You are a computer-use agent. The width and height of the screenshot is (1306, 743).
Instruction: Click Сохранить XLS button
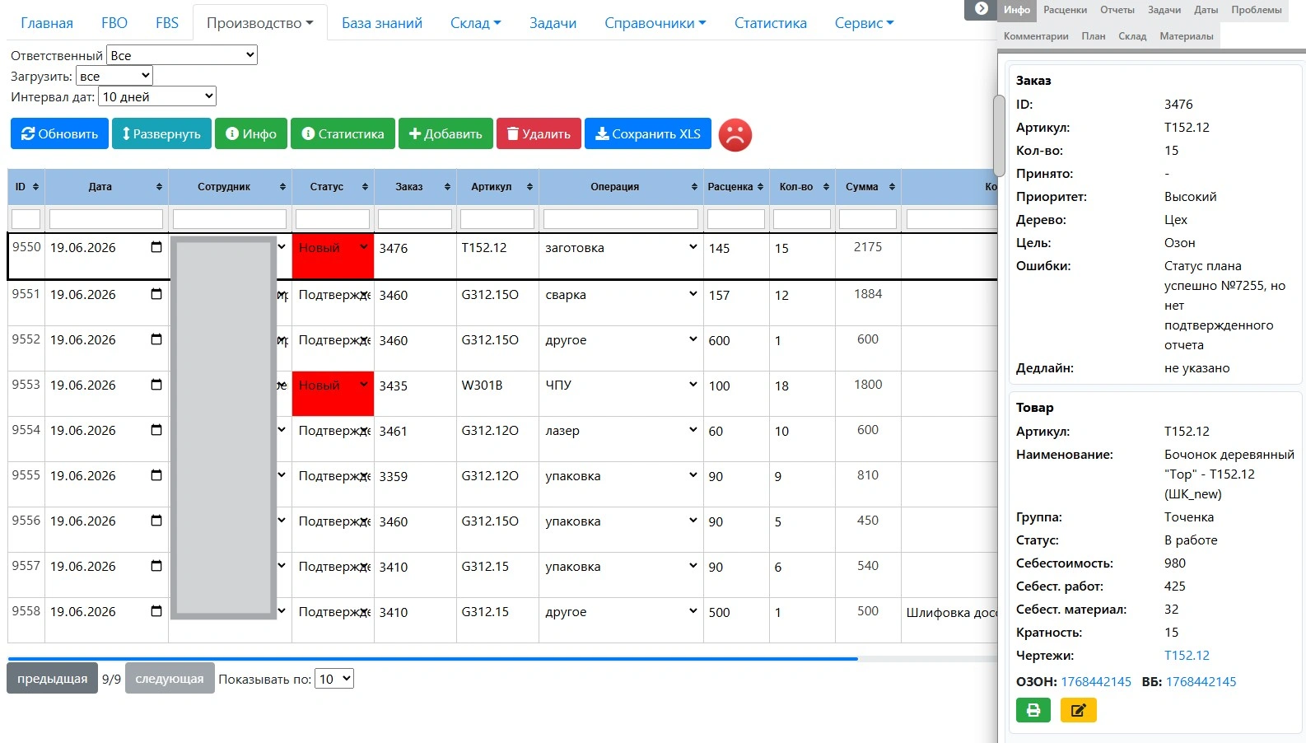click(648, 133)
